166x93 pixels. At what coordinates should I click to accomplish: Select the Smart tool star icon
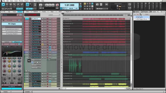[3, 5]
